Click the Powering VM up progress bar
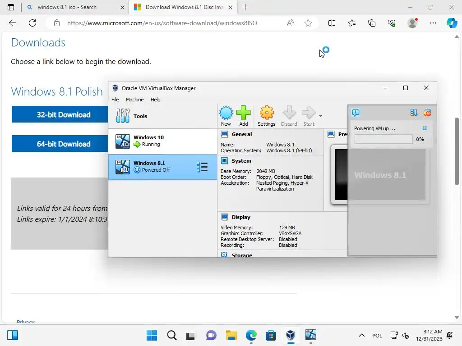This screenshot has height=346, width=462. click(x=383, y=139)
